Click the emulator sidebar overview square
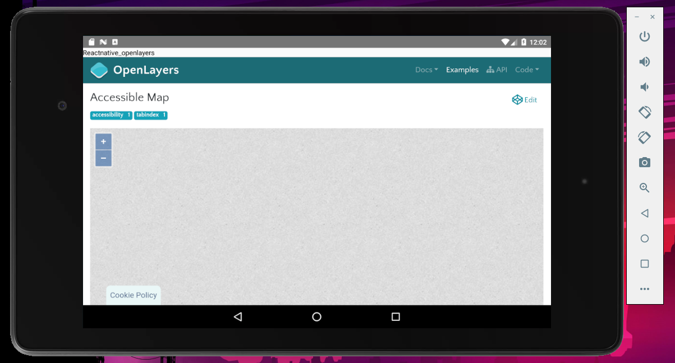 point(645,264)
